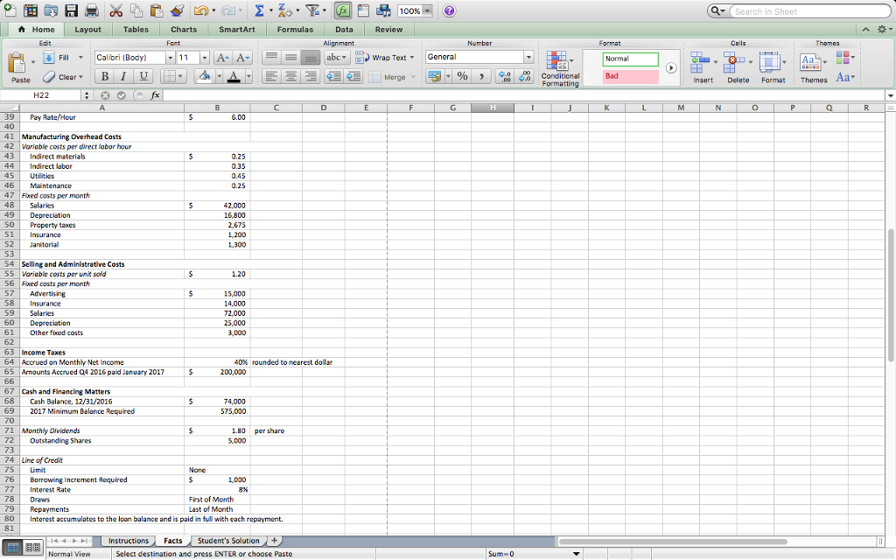Print the sheet using printer icon

click(x=91, y=10)
